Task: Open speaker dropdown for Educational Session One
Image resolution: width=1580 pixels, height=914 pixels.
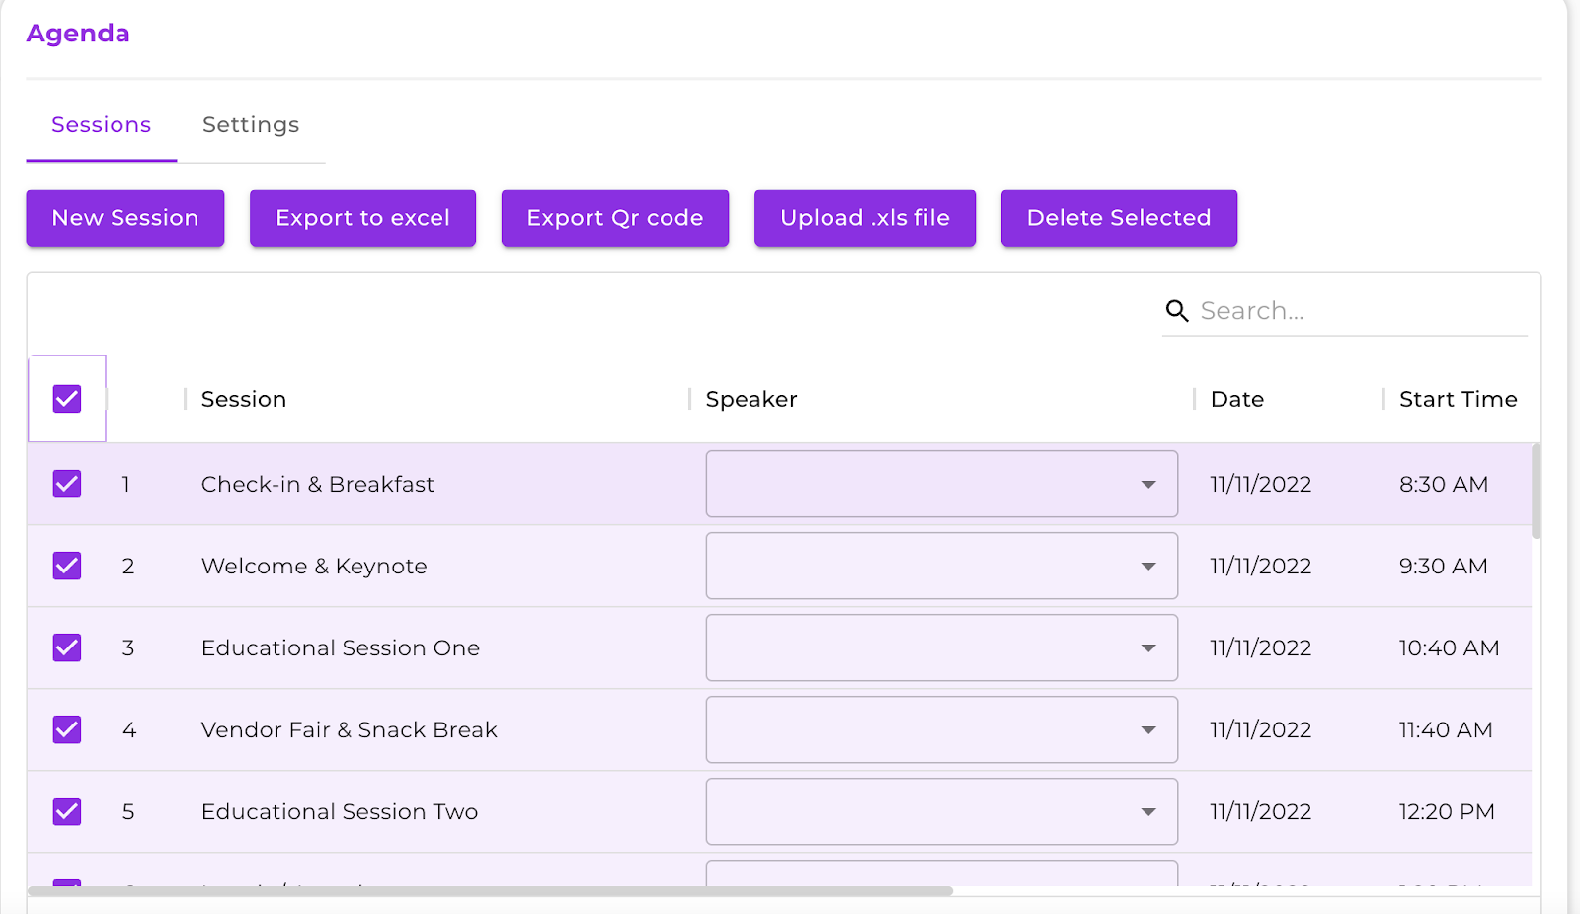Action: tap(942, 647)
